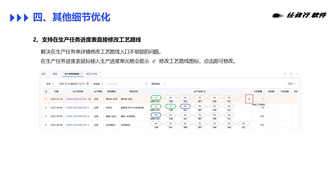The image size is (335, 188).
Task: Click the 10% progress step in row 3
Action: [x=156, y=115]
